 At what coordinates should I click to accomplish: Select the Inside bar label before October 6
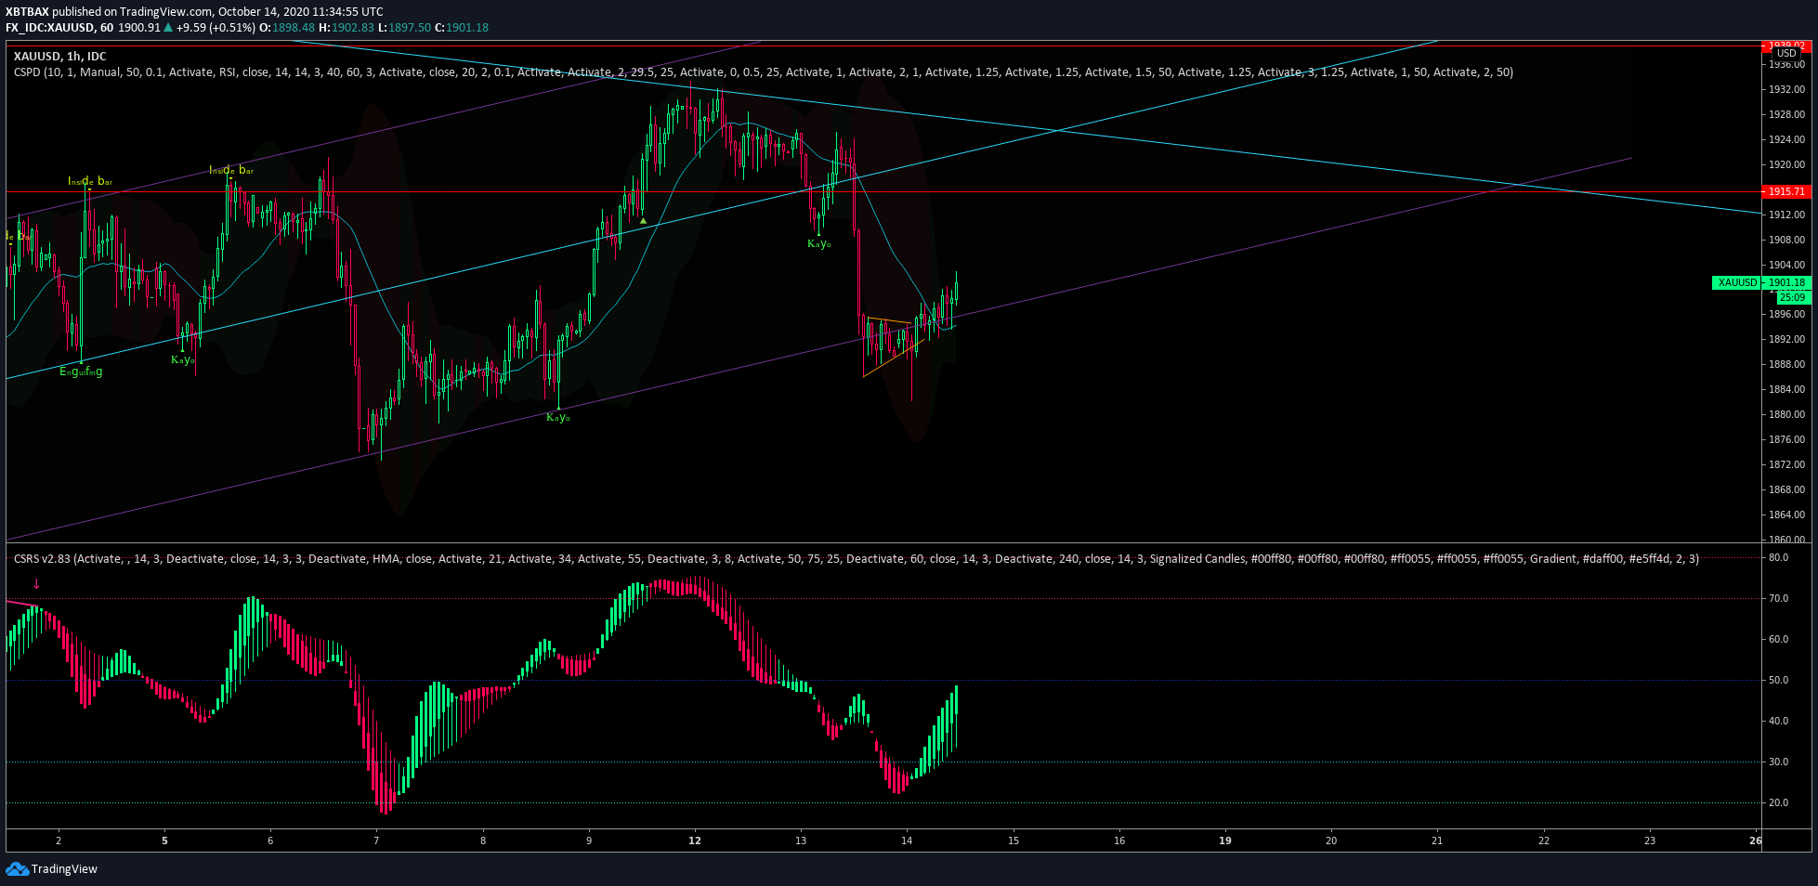pyautogui.click(x=231, y=170)
